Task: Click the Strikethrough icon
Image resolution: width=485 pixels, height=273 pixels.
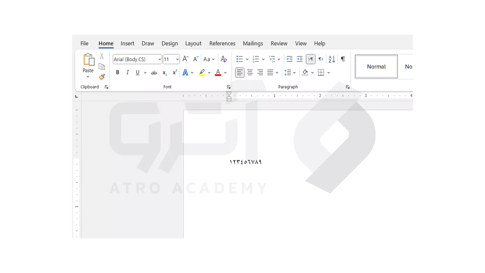Action: coord(154,73)
